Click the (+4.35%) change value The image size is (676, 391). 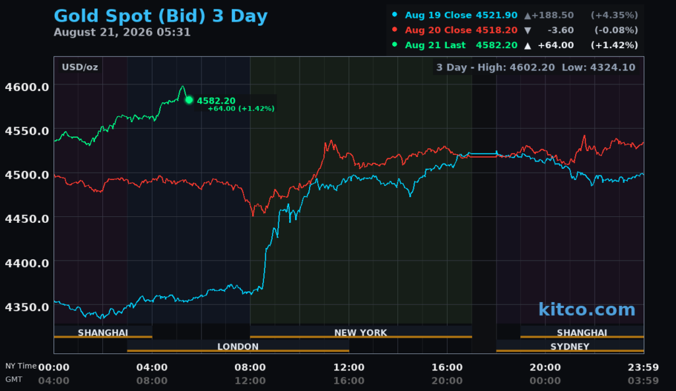click(615, 15)
